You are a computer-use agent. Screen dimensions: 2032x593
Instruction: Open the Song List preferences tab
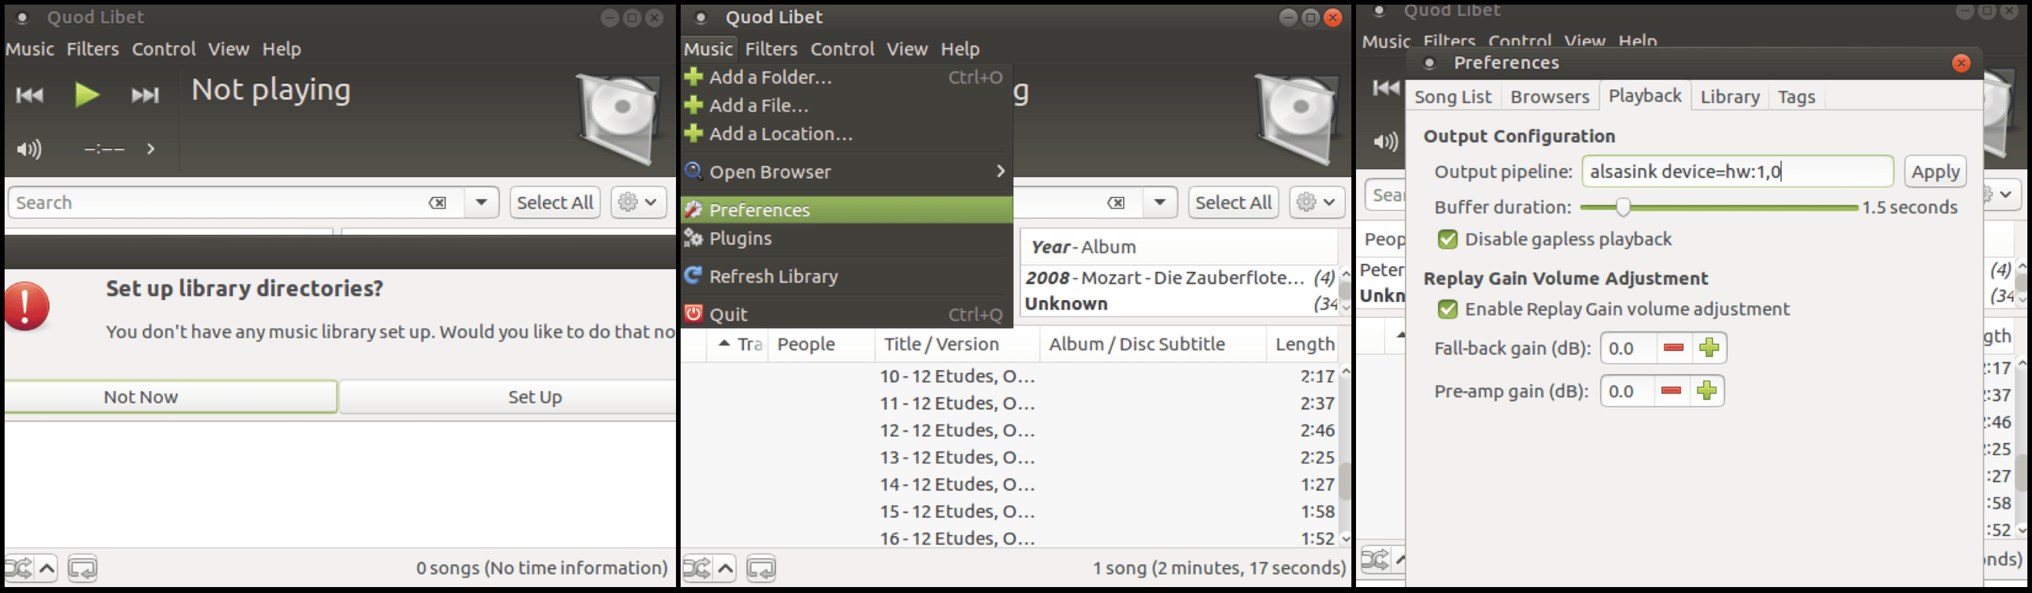coord(1452,97)
